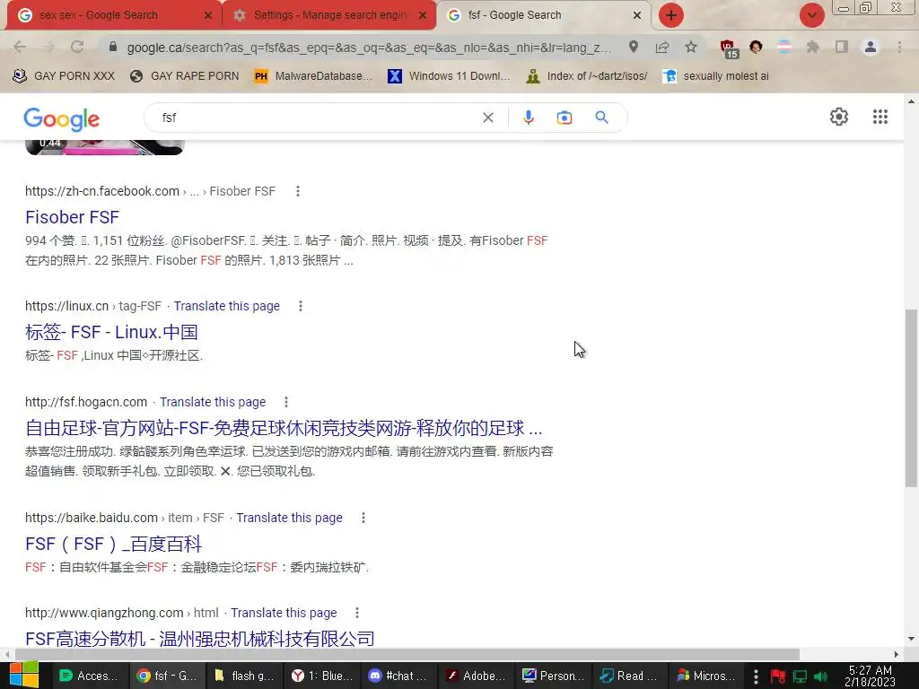This screenshot has width=919, height=689.
Task: Close the fsf - Google Search tab
Action: (637, 15)
